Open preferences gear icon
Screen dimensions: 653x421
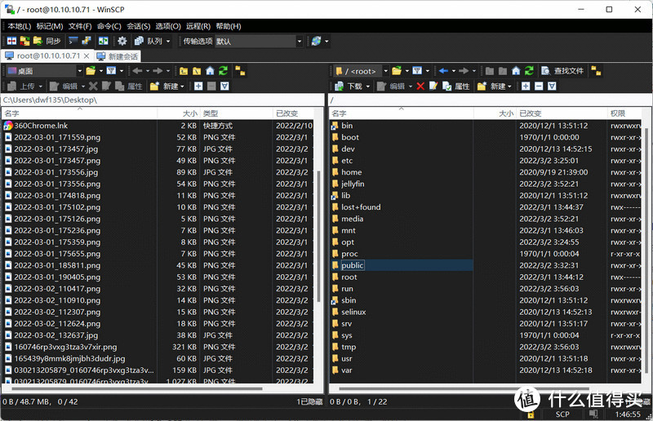tap(122, 41)
